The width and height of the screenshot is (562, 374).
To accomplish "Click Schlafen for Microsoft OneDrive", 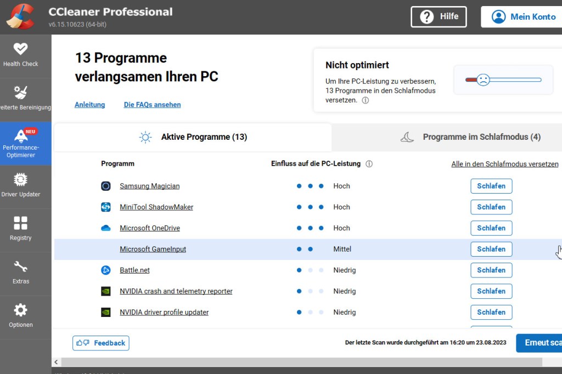I will (491, 228).
